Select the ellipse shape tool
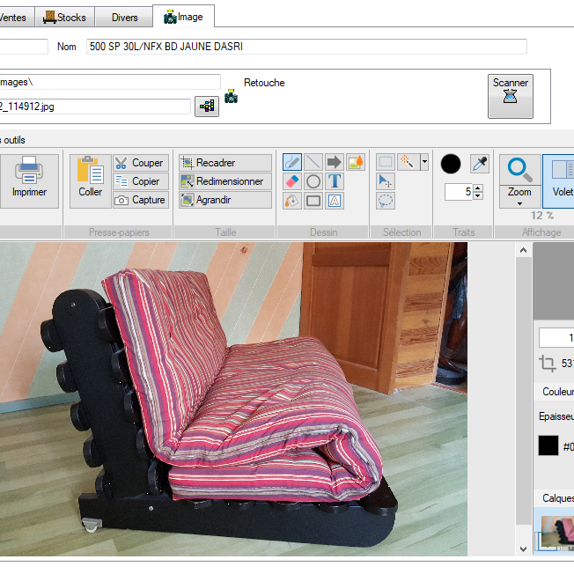Viewport: 574px width, 574px height. click(x=313, y=181)
